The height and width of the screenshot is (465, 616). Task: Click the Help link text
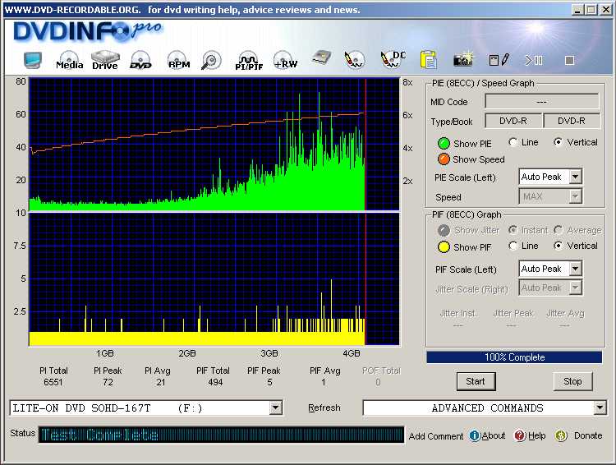click(x=536, y=435)
